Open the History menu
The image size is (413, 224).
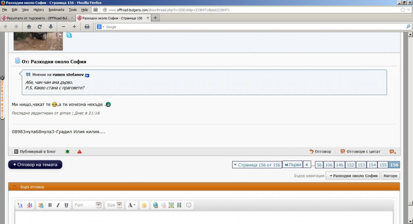[x=38, y=10]
